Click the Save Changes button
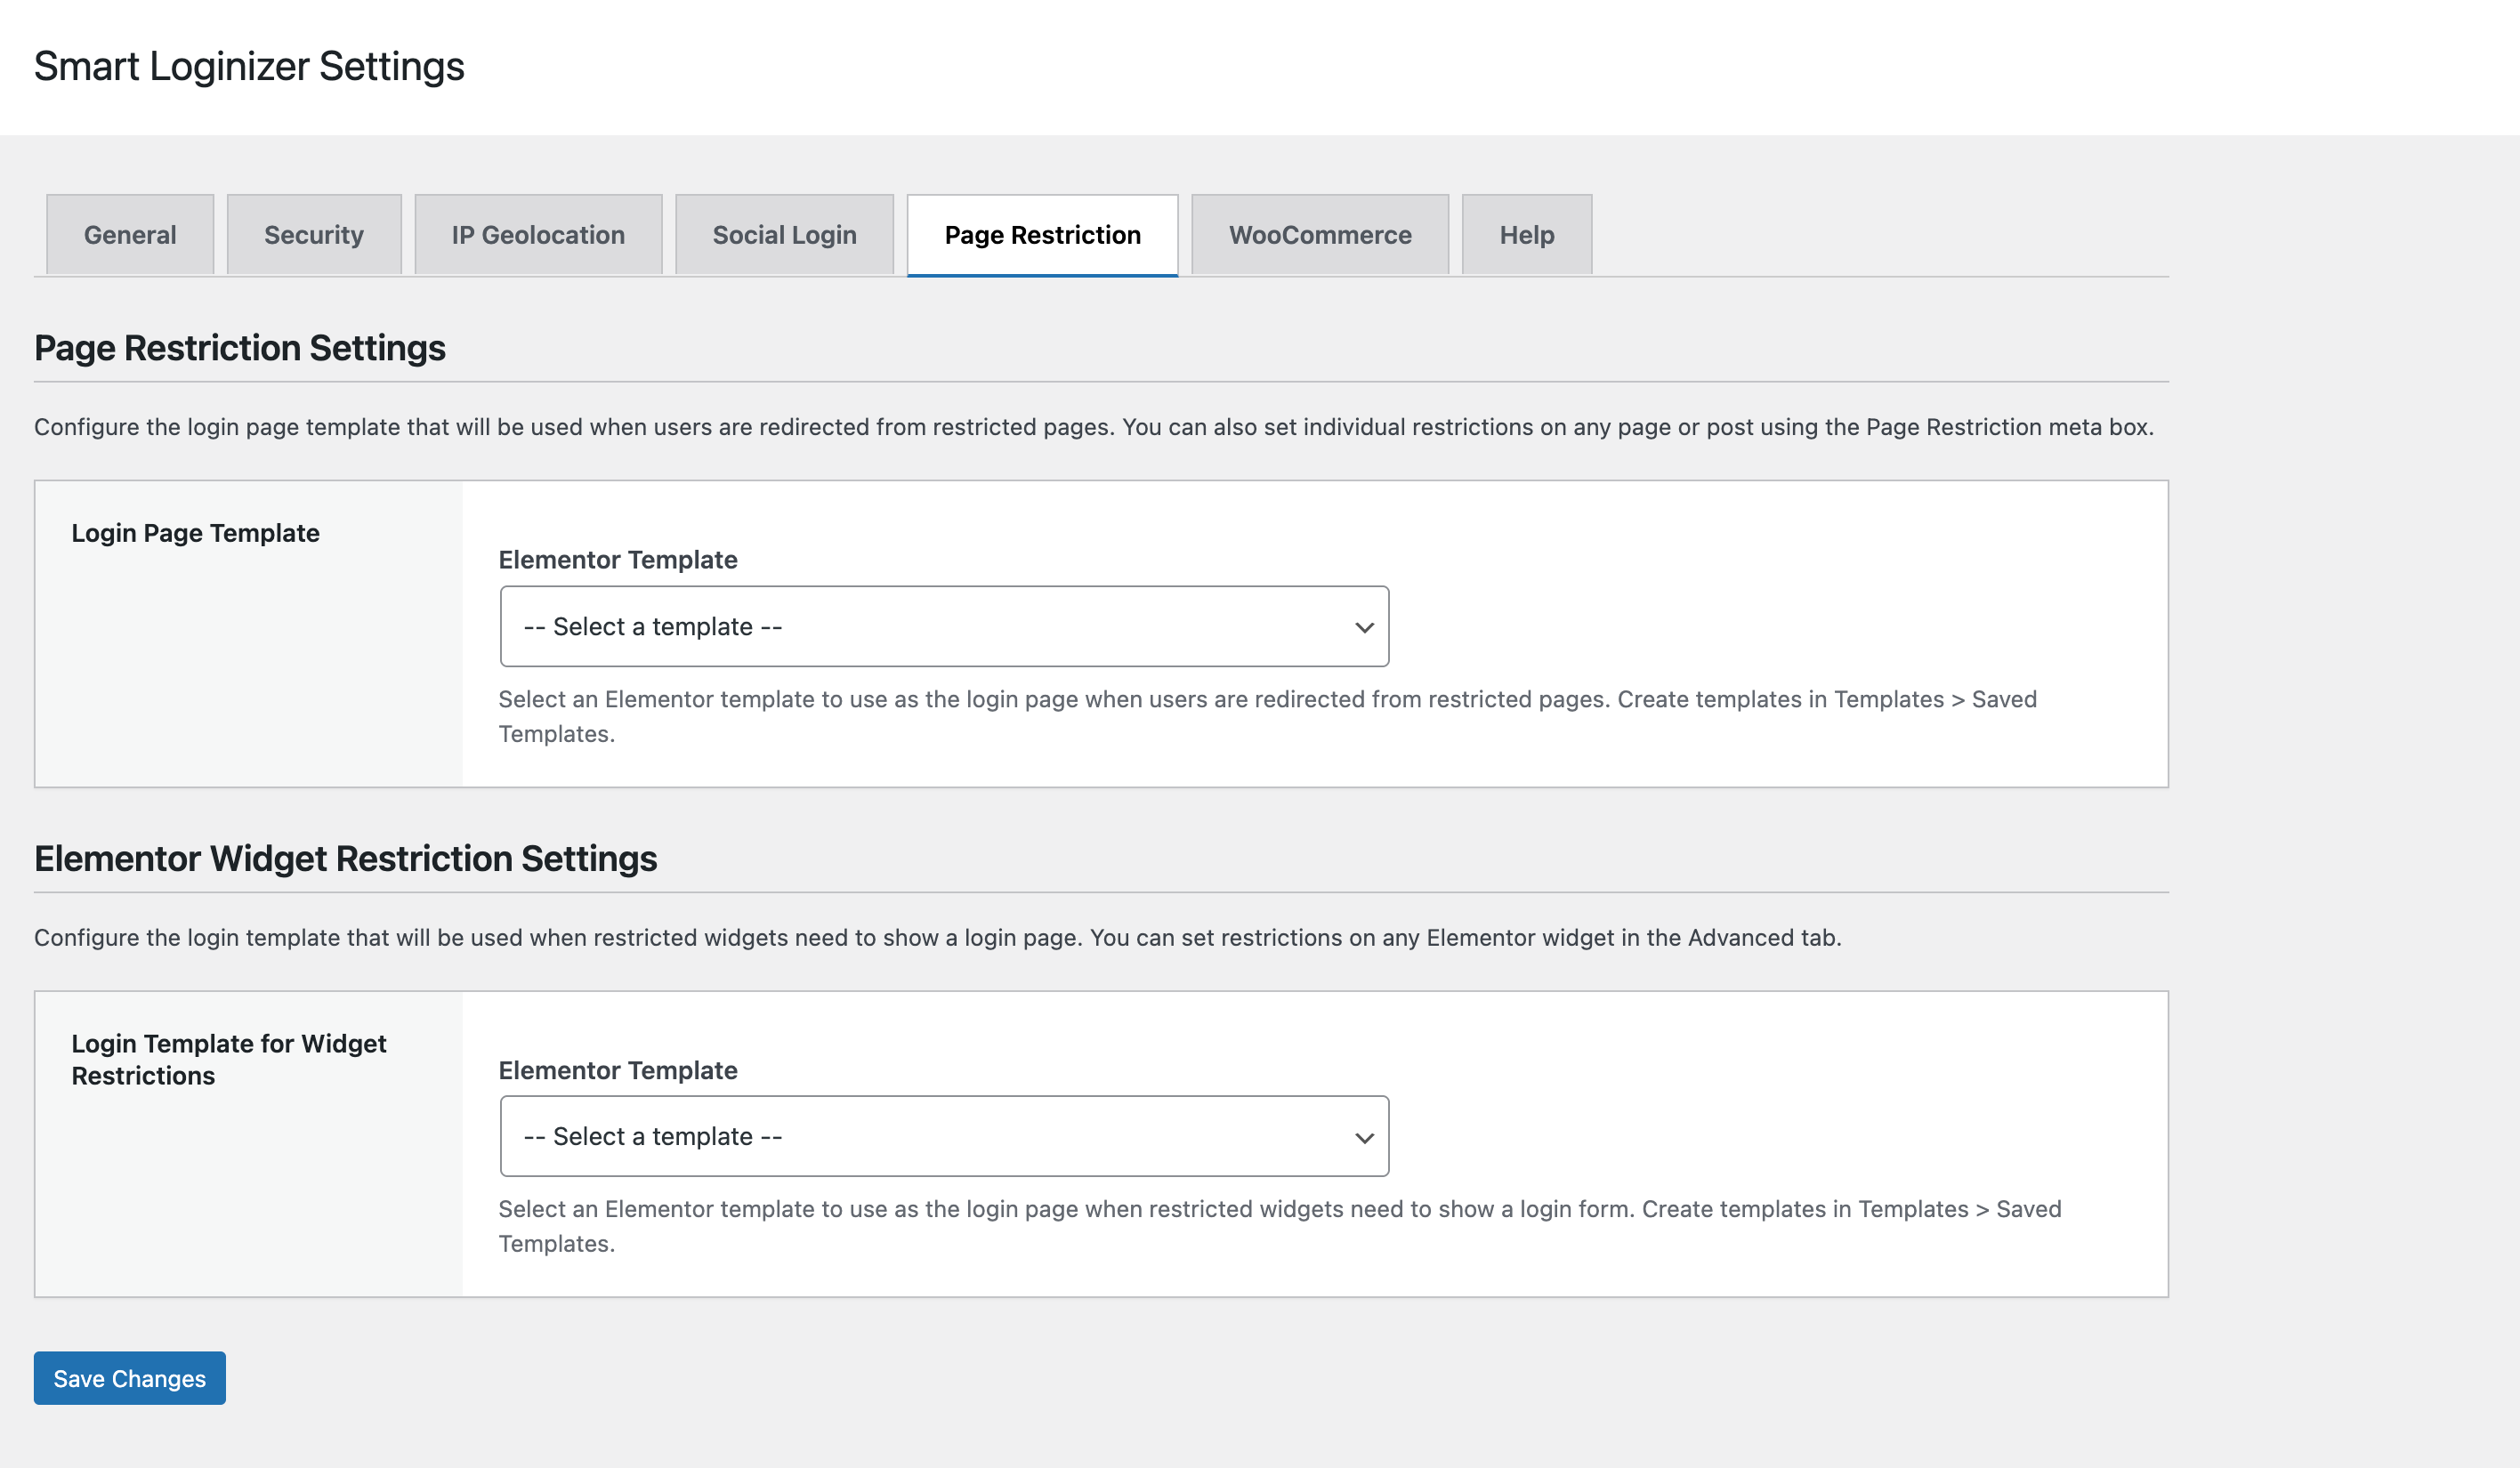 (x=130, y=1379)
